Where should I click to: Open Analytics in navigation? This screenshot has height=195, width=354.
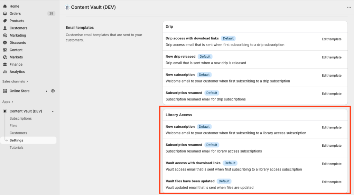point(17,72)
